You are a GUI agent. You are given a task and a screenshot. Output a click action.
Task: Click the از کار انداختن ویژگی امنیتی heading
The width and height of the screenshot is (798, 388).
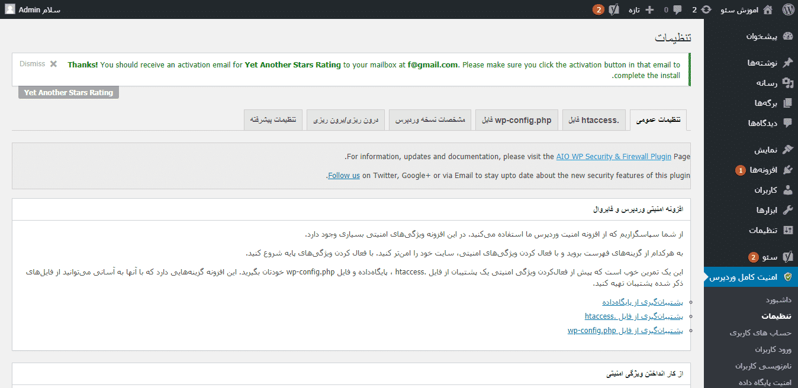click(645, 374)
